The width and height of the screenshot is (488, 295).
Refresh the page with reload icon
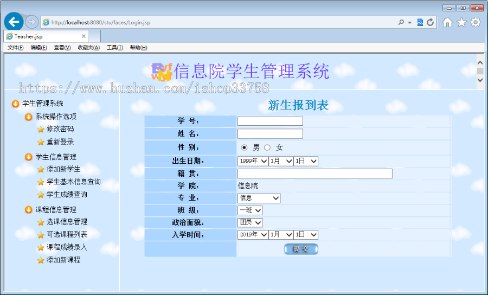[x=431, y=22]
